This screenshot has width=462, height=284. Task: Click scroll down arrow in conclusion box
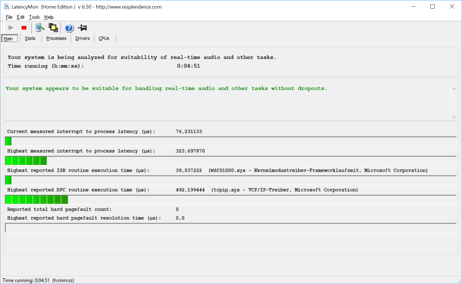(454, 117)
